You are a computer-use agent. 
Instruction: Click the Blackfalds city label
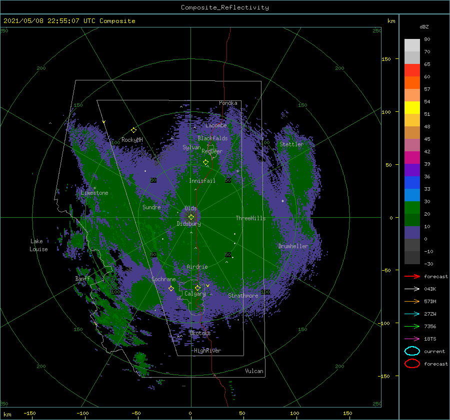(212, 138)
